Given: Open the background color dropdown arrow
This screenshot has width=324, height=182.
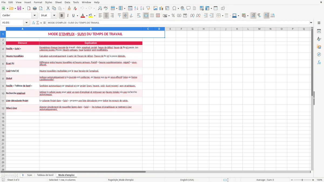Looking at the screenshot, I should pyautogui.click(x=94, y=16).
